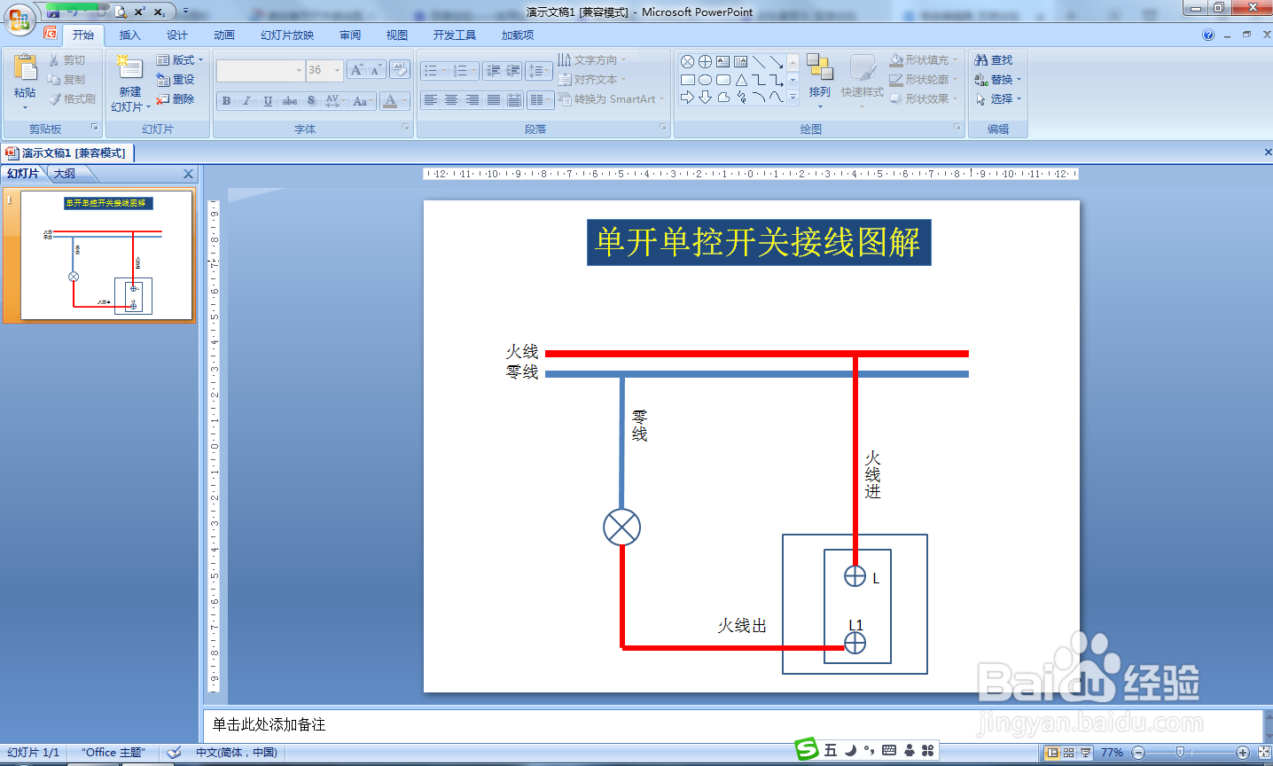Screen dimensions: 1273x766
Task: Toggle Center text alignment
Action: (x=451, y=100)
